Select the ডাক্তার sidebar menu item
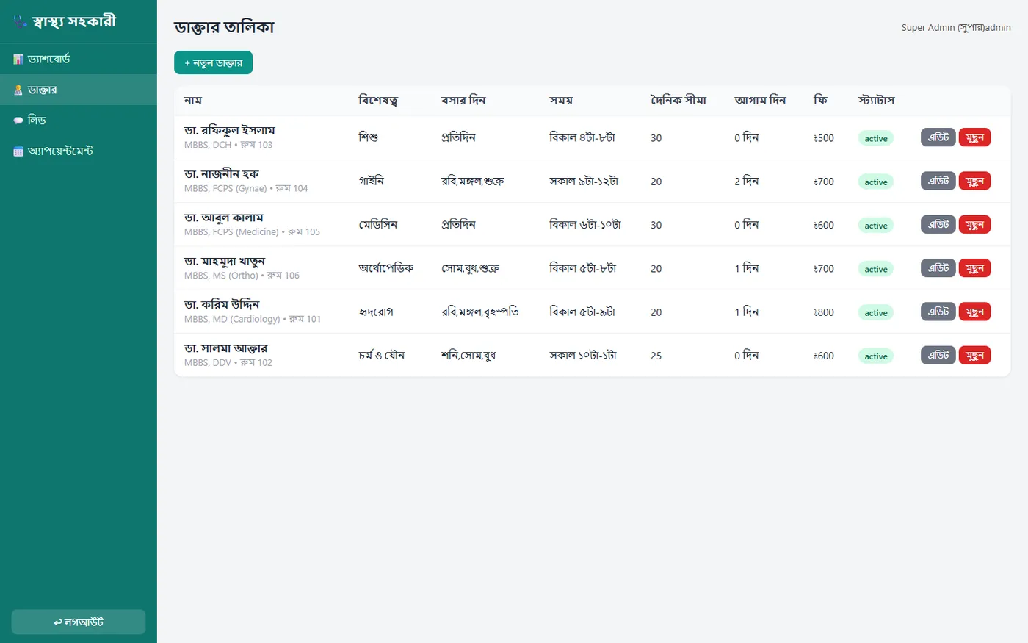 point(79,90)
